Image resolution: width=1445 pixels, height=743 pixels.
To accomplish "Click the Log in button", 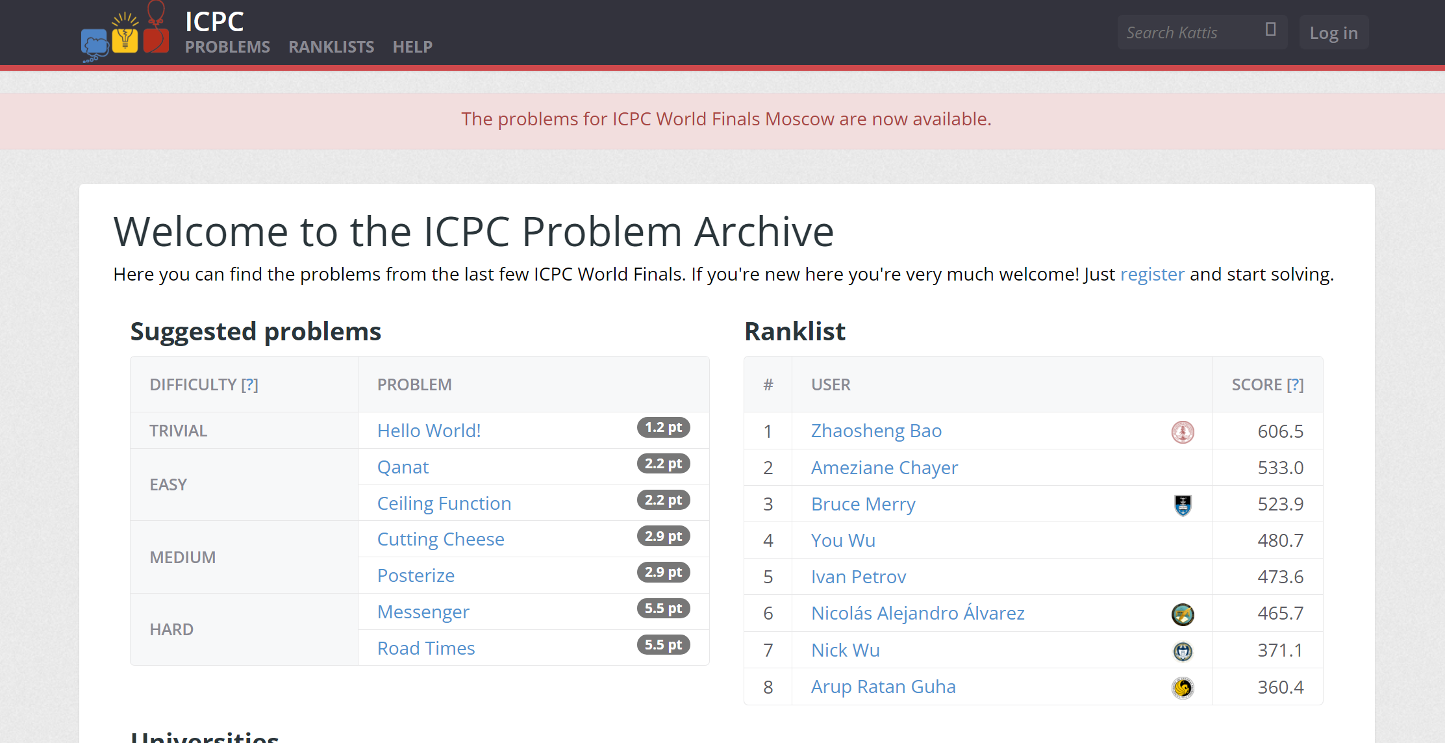I will (x=1333, y=32).
